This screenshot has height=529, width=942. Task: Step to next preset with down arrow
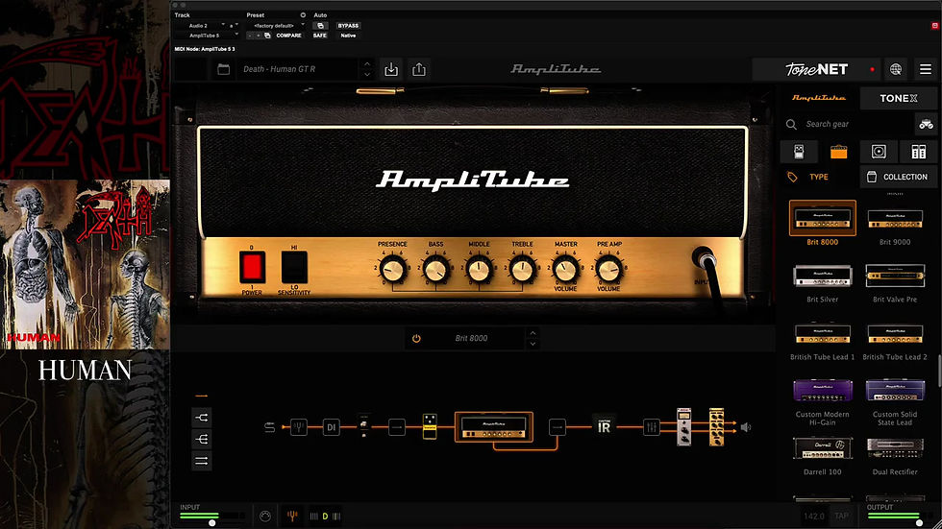[367, 75]
